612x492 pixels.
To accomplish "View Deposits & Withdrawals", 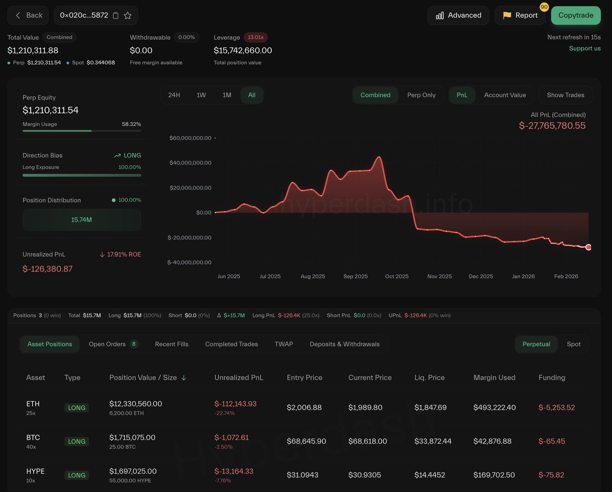I will pos(345,344).
